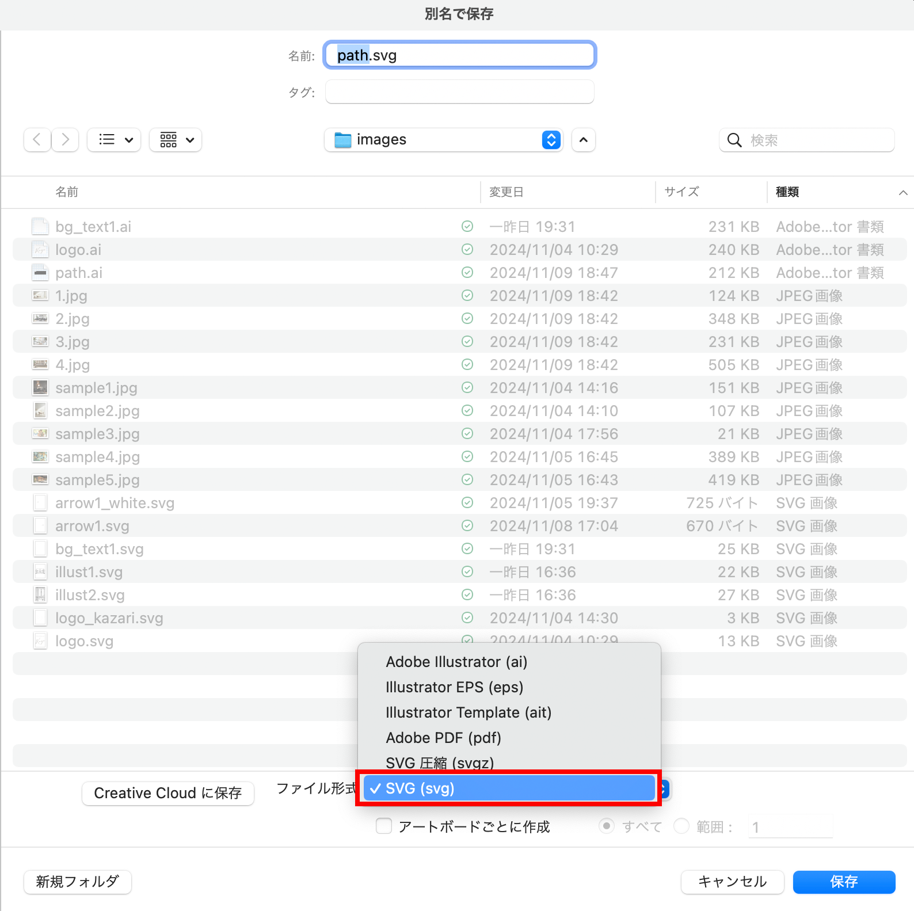The width and height of the screenshot is (914, 911).
Task: Choose Adobe PDF (pdf) format
Action: point(443,738)
